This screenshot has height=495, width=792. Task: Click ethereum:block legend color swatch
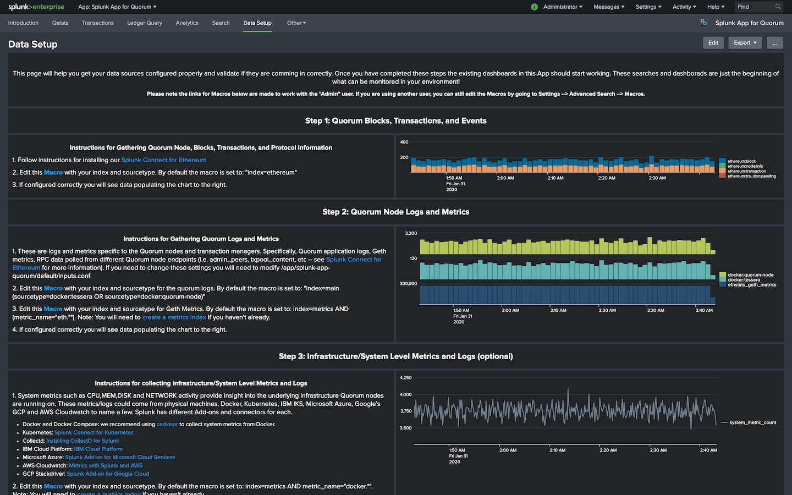pyautogui.click(x=723, y=161)
